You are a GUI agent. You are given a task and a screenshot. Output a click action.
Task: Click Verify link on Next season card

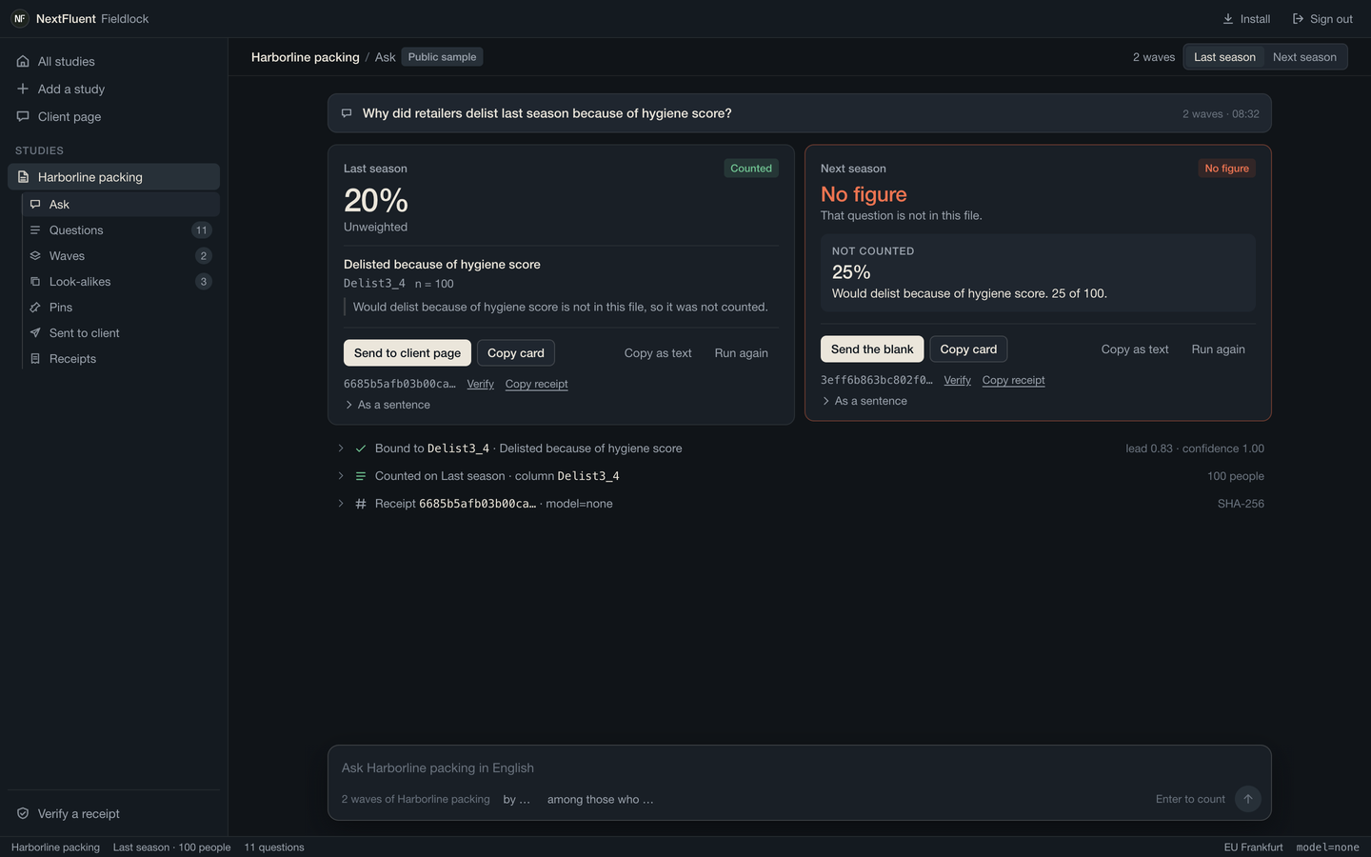click(957, 380)
